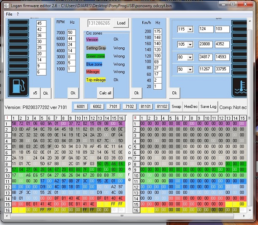
Task: Maximize the Logan firmware editor window
Action: point(233,4)
